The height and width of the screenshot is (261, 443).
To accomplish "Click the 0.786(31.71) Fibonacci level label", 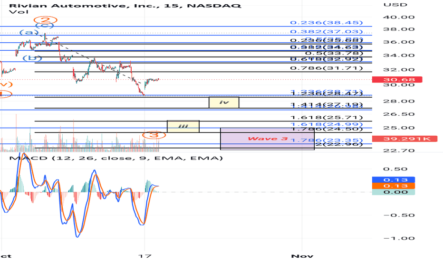I will click(327, 68).
